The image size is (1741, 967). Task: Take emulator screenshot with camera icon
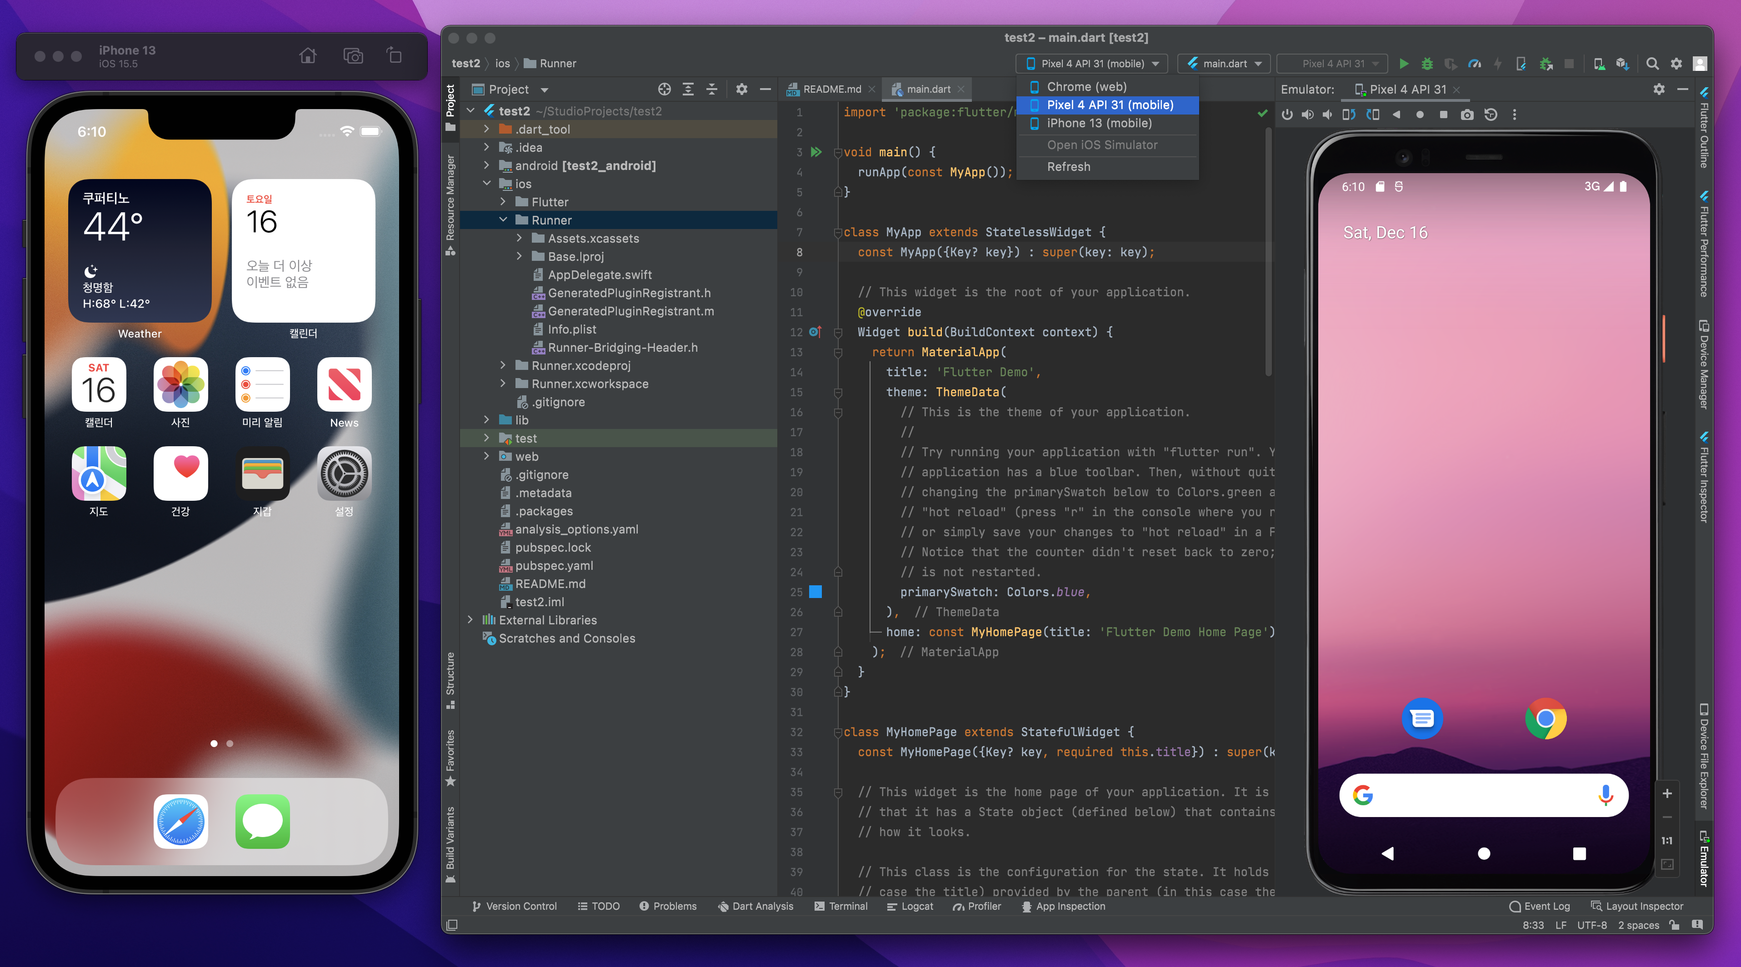(x=1466, y=115)
